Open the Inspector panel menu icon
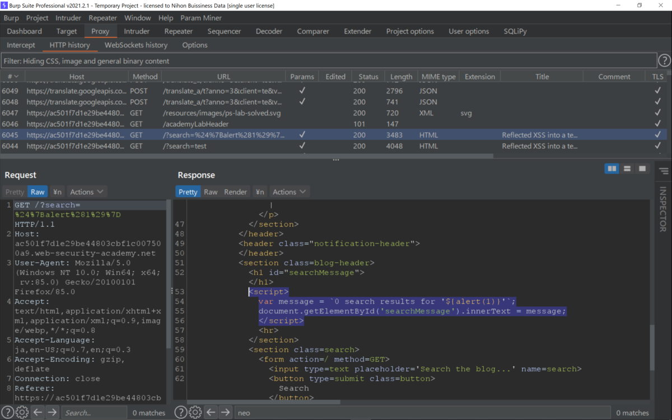672x420 pixels. (664, 171)
